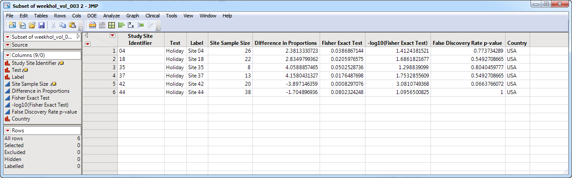Click the Open file folder icon
This screenshot has width=572, height=178.
(32, 25)
